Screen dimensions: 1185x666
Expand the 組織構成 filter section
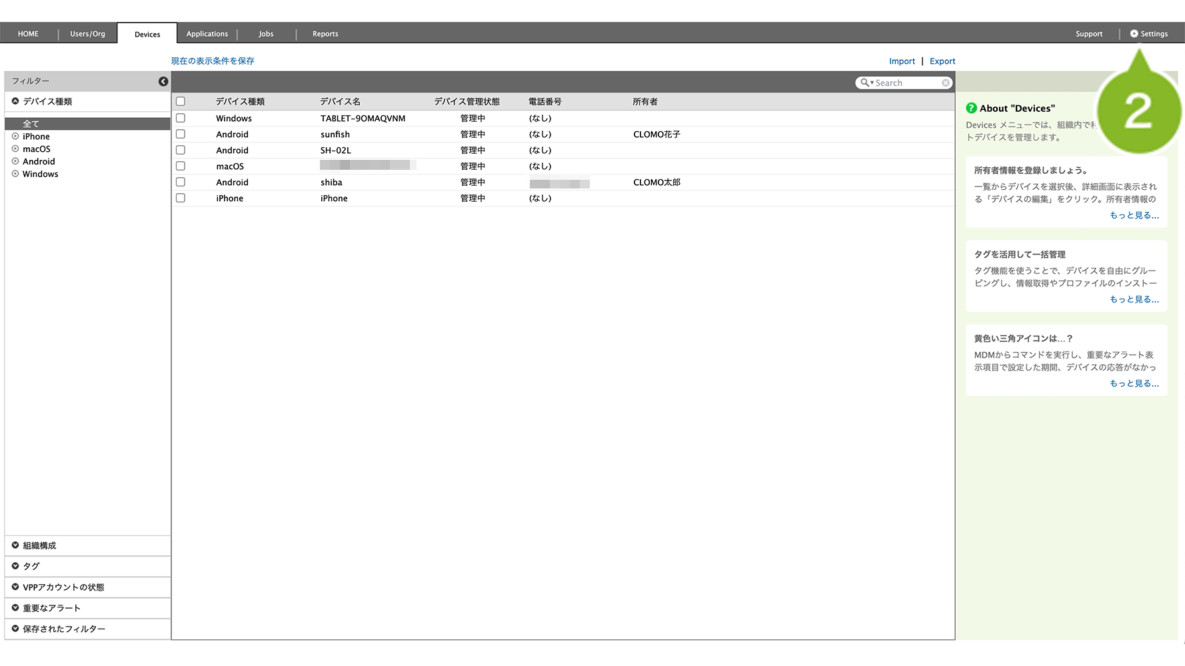pos(39,545)
